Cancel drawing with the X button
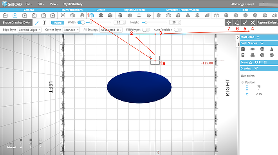This screenshot has height=155, width=278. point(253,23)
